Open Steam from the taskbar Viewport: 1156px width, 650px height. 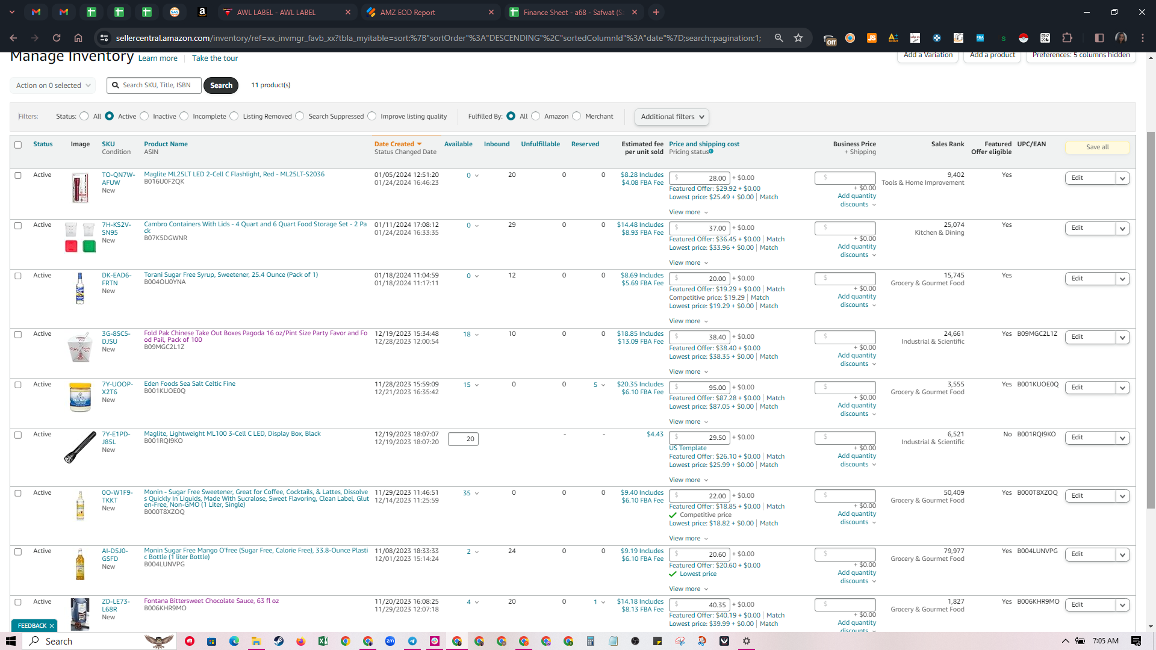tap(279, 641)
